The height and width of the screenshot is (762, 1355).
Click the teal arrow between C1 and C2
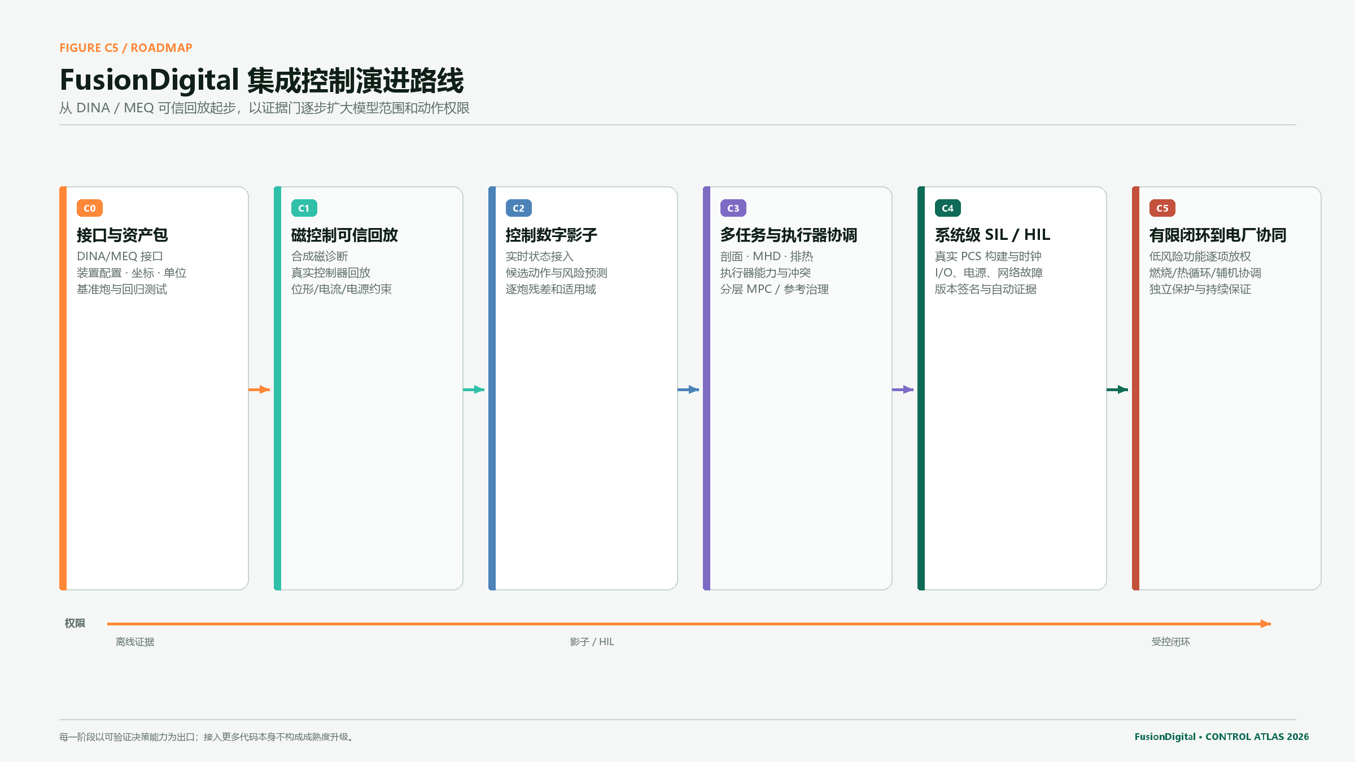pos(474,389)
